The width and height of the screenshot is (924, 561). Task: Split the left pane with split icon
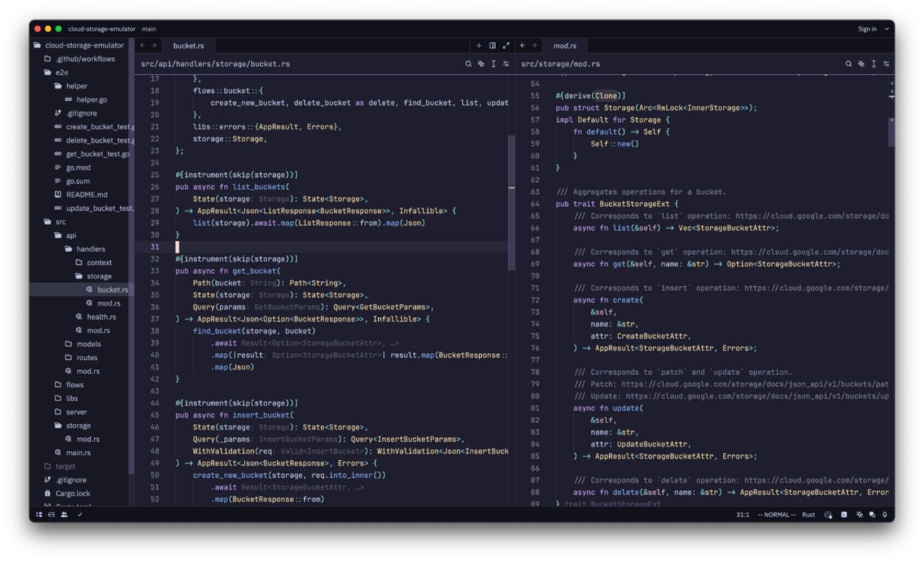click(493, 45)
